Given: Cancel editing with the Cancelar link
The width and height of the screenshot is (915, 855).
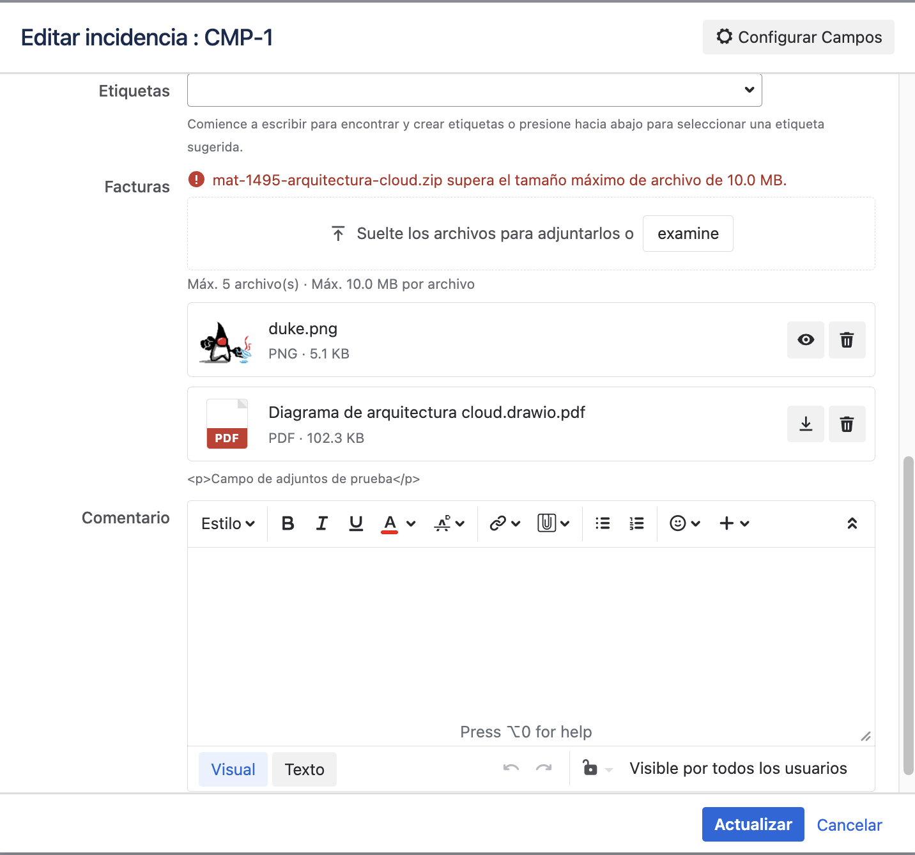Looking at the screenshot, I should (849, 825).
